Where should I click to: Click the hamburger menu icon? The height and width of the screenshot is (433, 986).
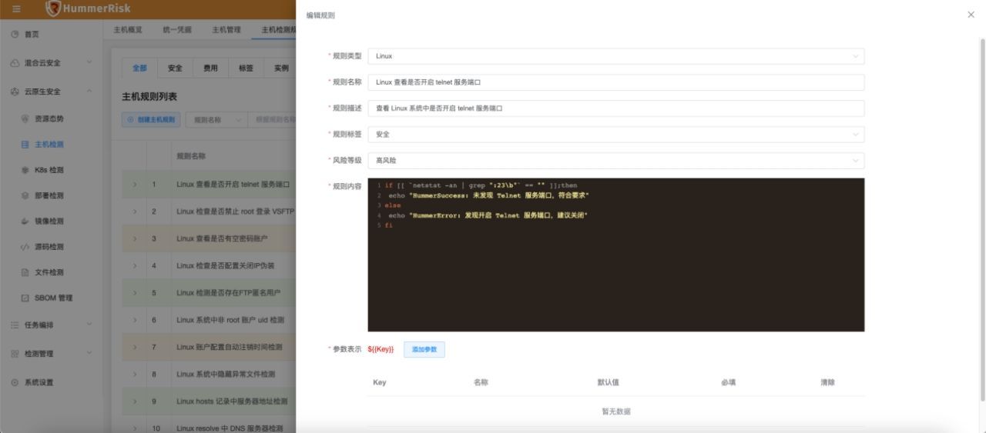coord(16,8)
